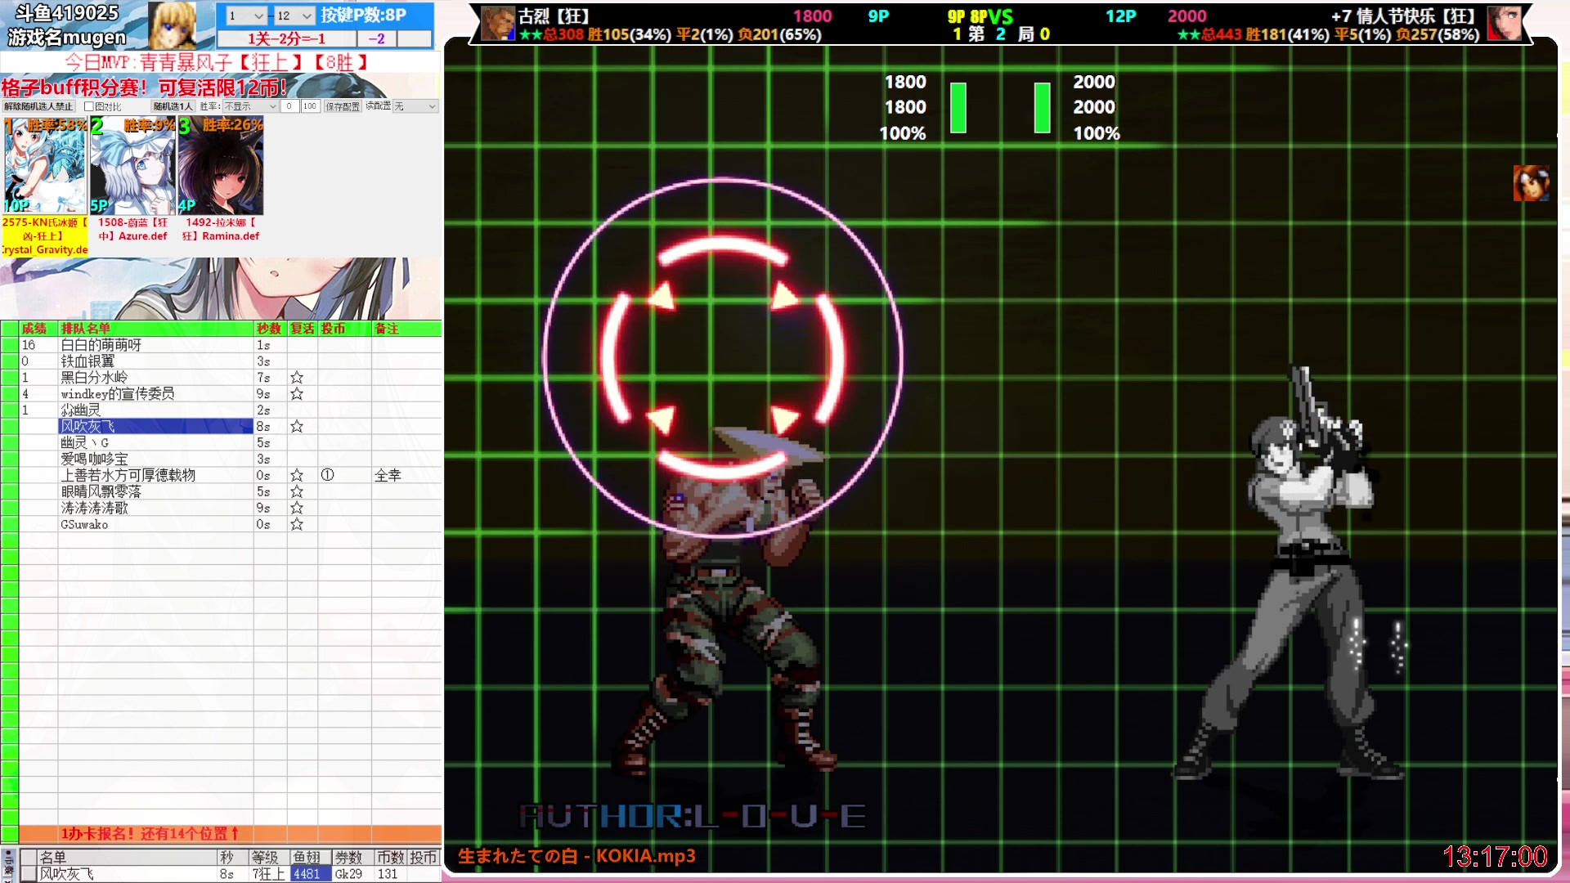Screen dimensions: 1570x883
Task: Click the 解除随机选人禁止 button
Action: (38, 106)
